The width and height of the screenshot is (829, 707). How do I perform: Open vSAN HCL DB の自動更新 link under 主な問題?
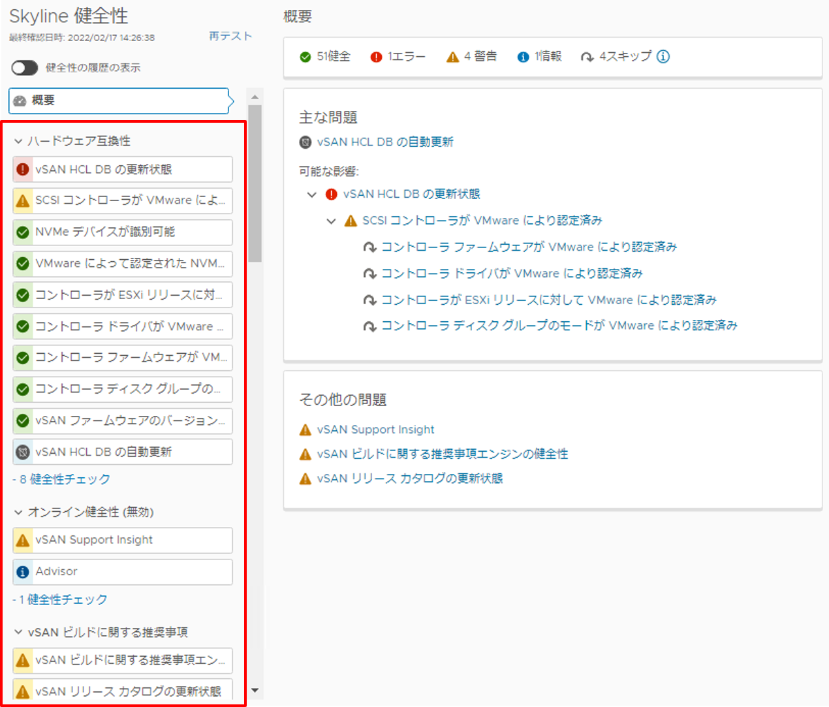click(x=385, y=142)
